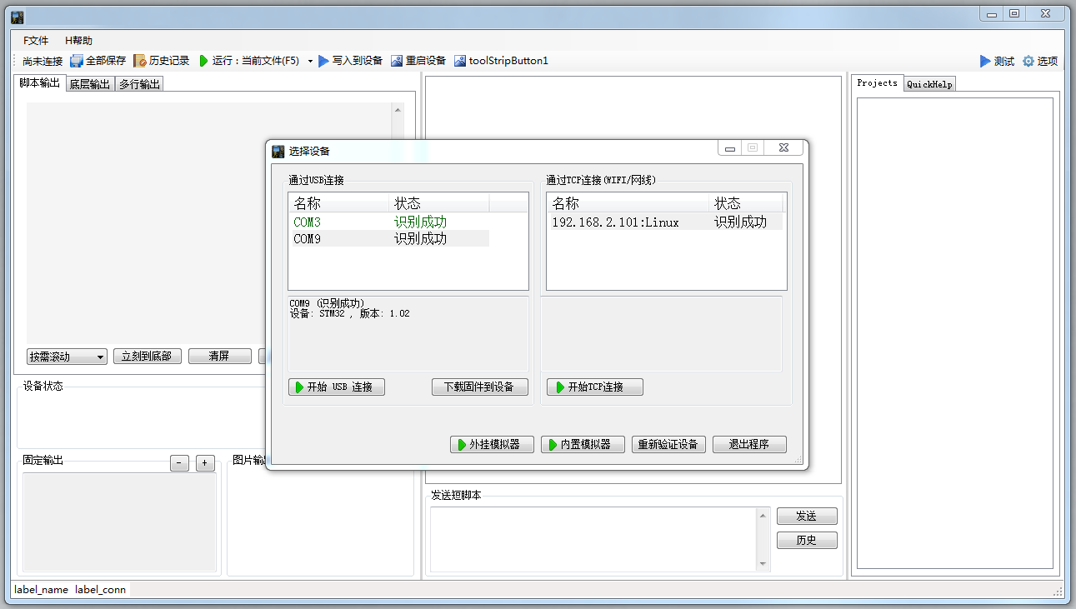The width and height of the screenshot is (1076, 609).
Task: Run current file with 运行:当前文件(F5)
Action: pos(249,61)
